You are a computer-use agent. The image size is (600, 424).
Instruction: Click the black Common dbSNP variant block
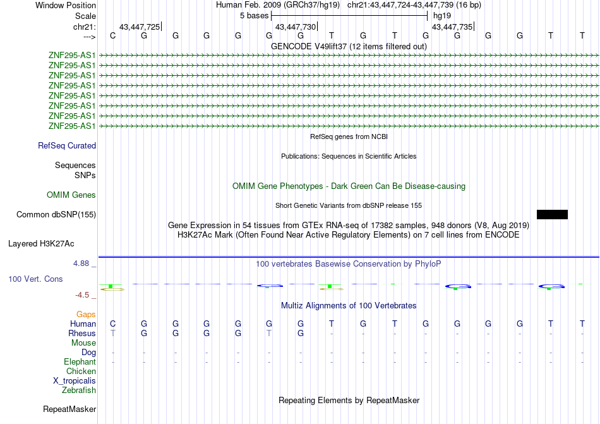pos(552,214)
